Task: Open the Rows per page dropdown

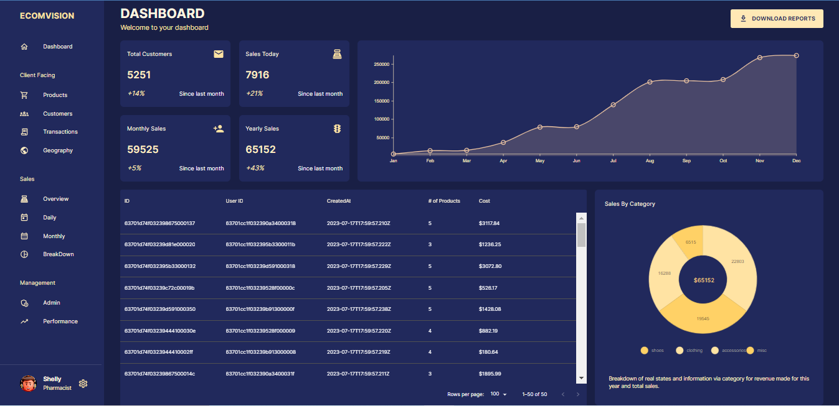Action: coord(499,394)
